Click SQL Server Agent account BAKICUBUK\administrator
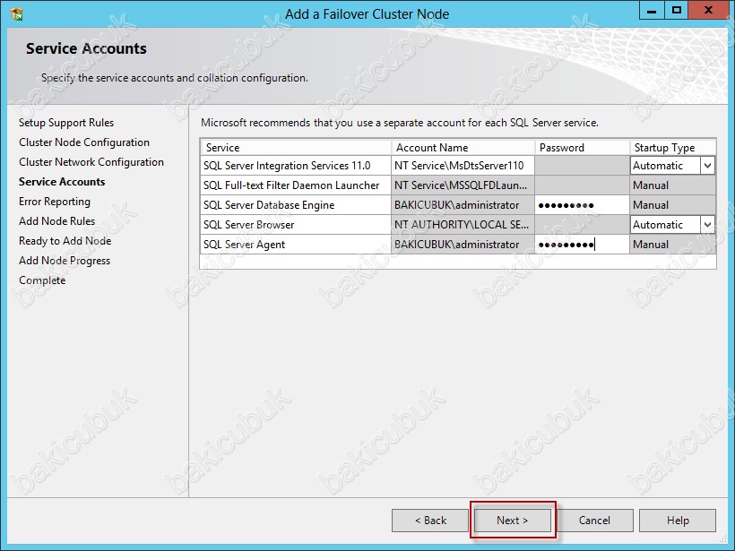The width and height of the screenshot is (735, 551). 463,245
